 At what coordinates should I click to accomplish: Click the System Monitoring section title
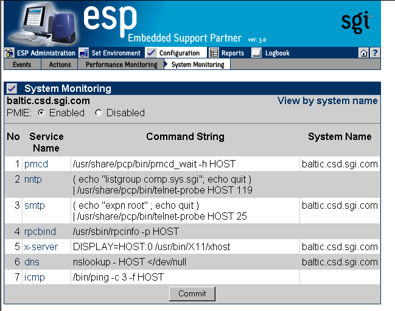click(x=68, y=88)
